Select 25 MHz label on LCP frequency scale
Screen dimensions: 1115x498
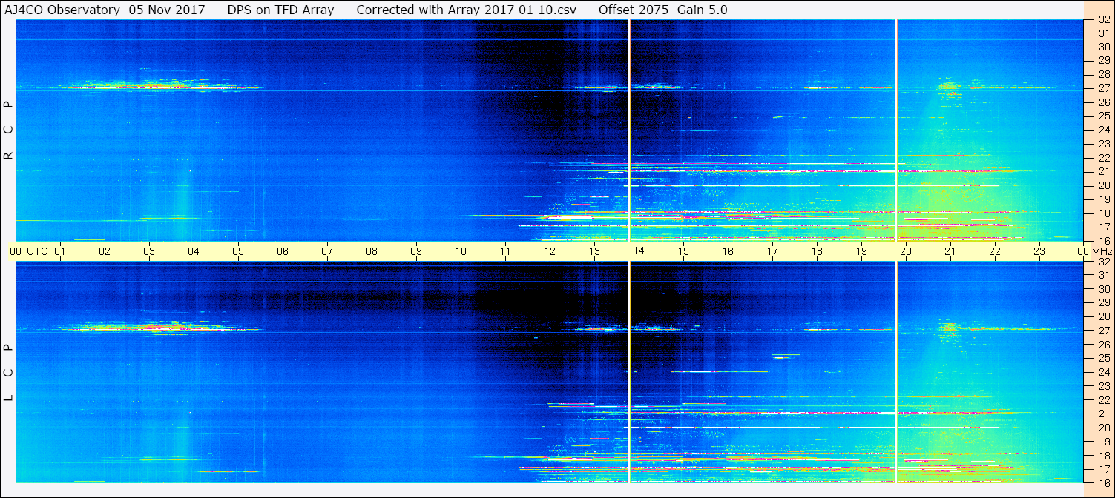[1103, 359]
